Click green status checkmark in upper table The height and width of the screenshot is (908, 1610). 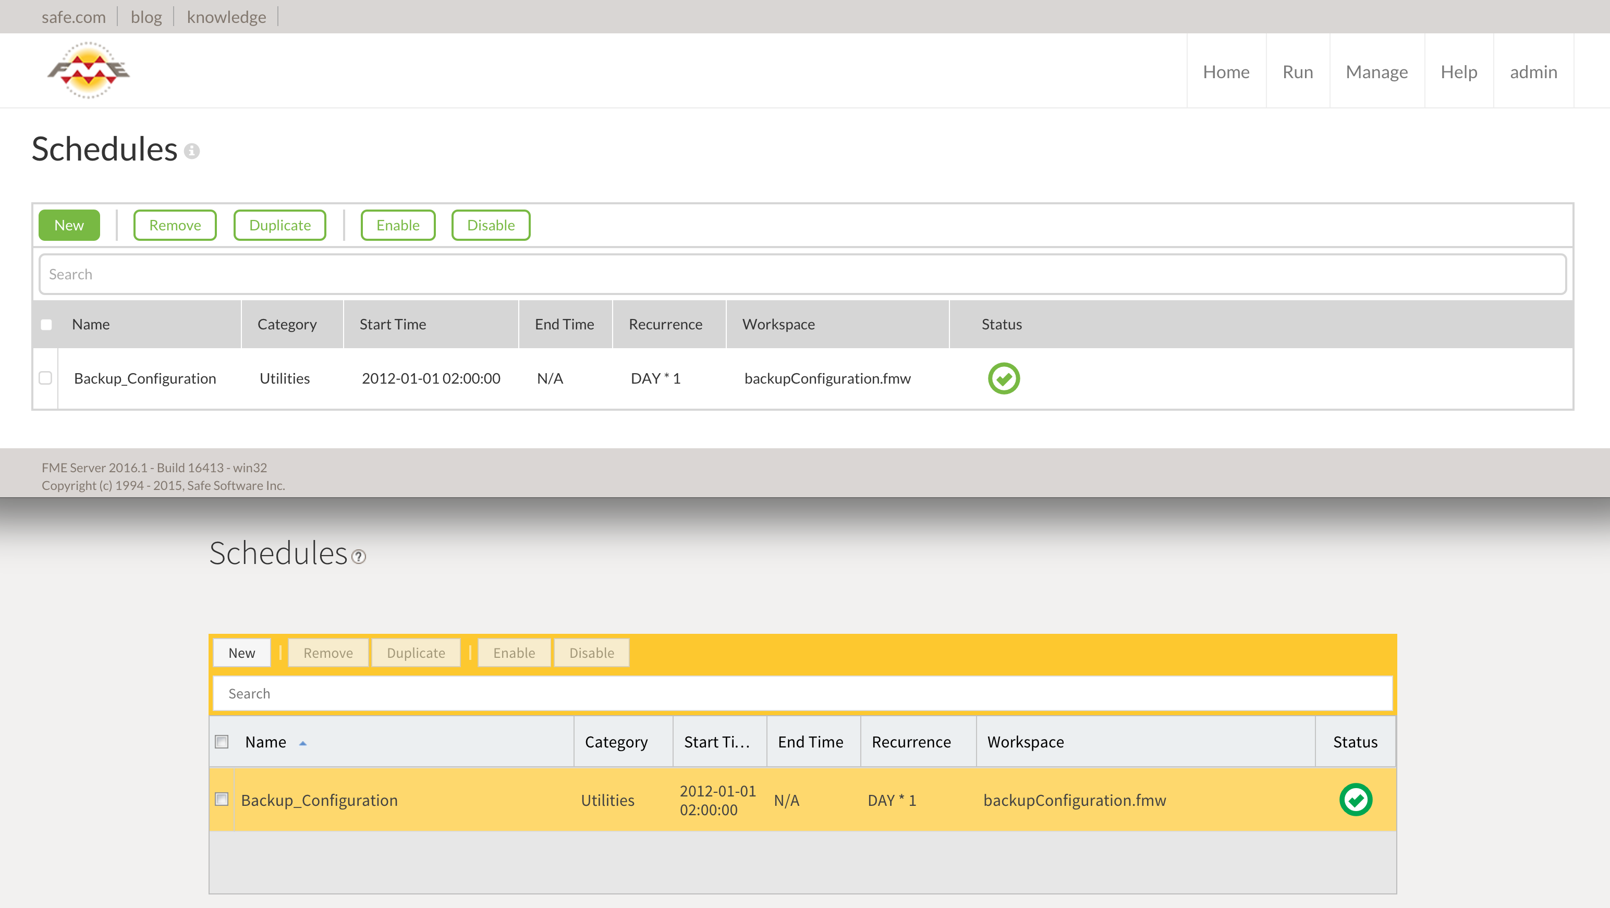click(1003, 379)
